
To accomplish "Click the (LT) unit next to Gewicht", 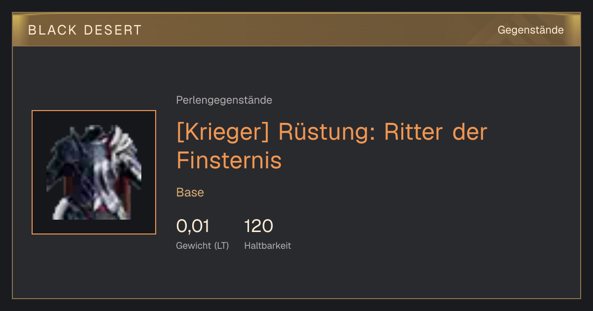I will [x=221, y=245].
